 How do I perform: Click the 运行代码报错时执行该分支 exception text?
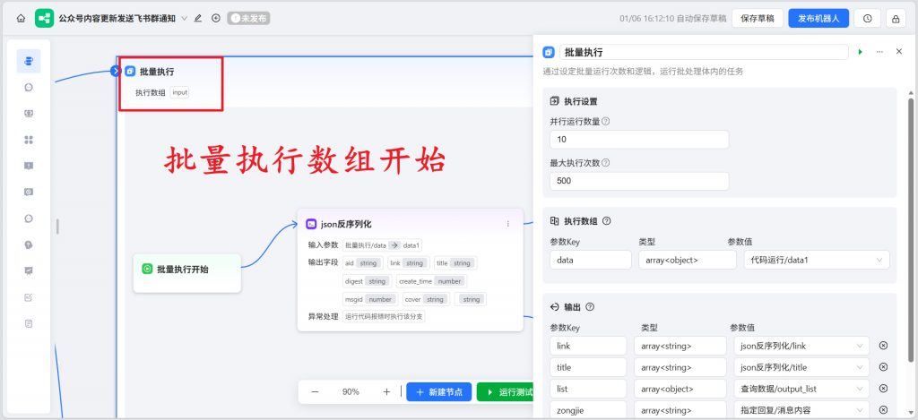click(x=384, y=316)
